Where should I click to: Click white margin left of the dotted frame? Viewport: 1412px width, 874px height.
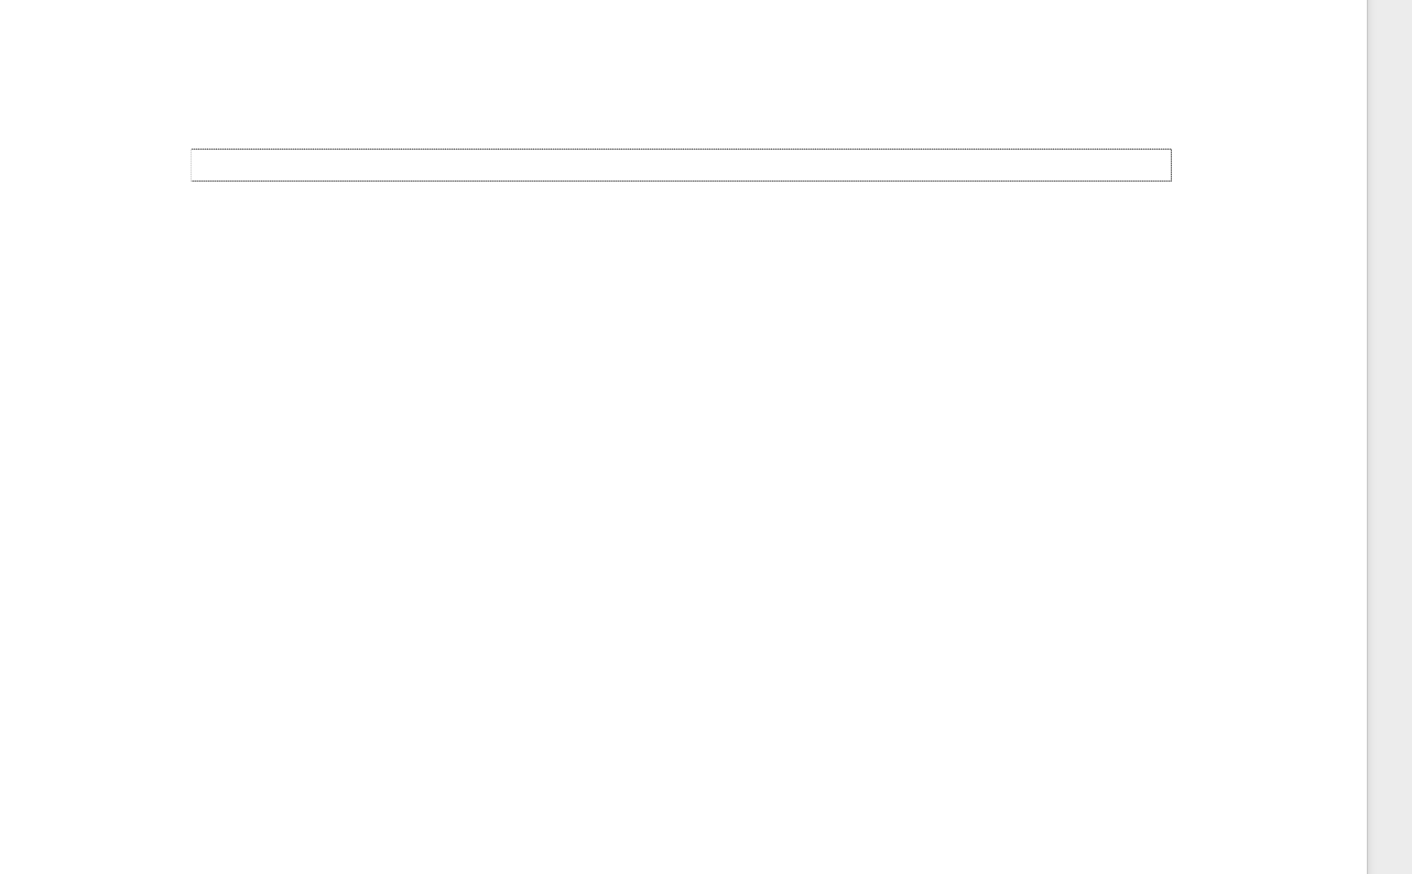pos(95,165)
